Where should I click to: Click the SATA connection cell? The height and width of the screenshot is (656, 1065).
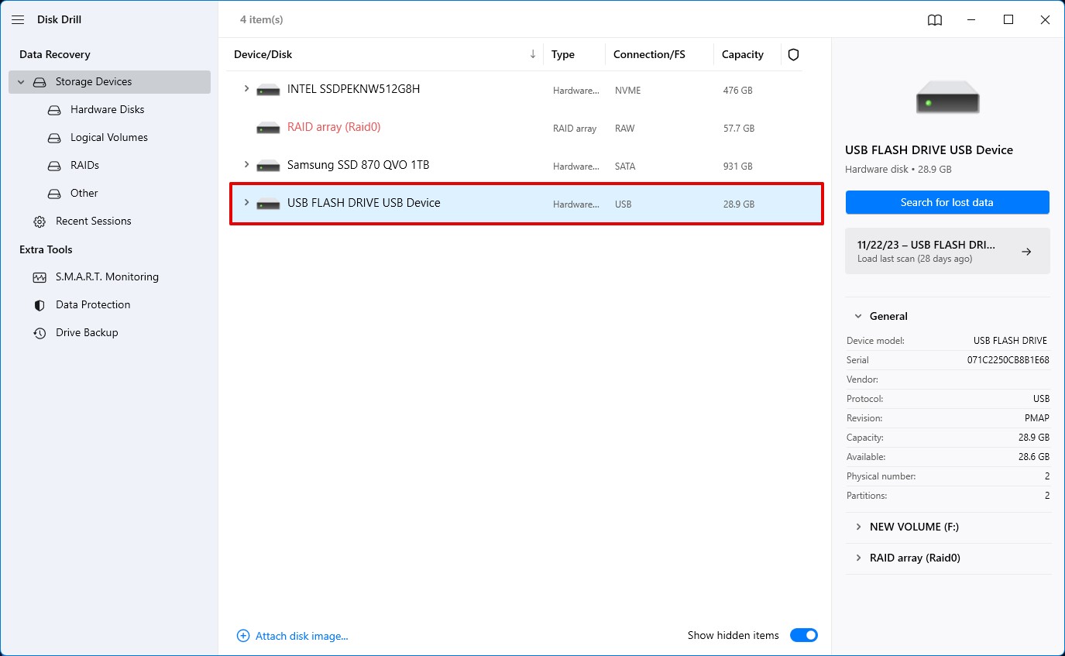[626, 167]
